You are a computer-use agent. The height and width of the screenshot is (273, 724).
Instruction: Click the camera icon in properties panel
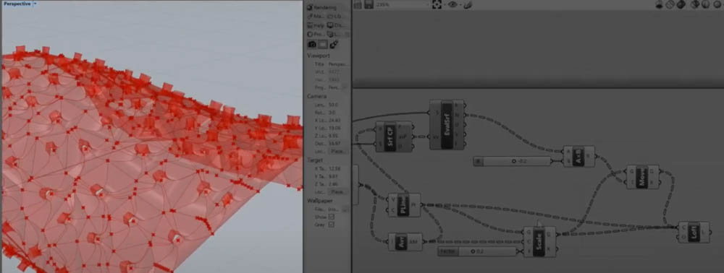[x=312, y=44]
